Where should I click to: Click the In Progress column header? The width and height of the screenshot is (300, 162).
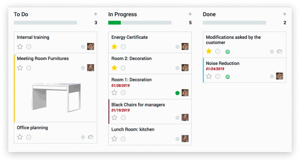click(122, 14)
